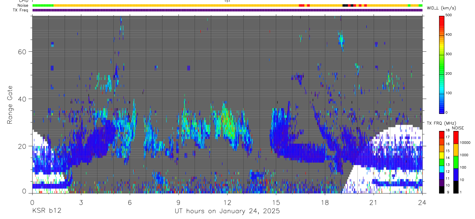Click the 200 tick on the width color bar
Screen dimensions: 475x219
coord(449,73)
